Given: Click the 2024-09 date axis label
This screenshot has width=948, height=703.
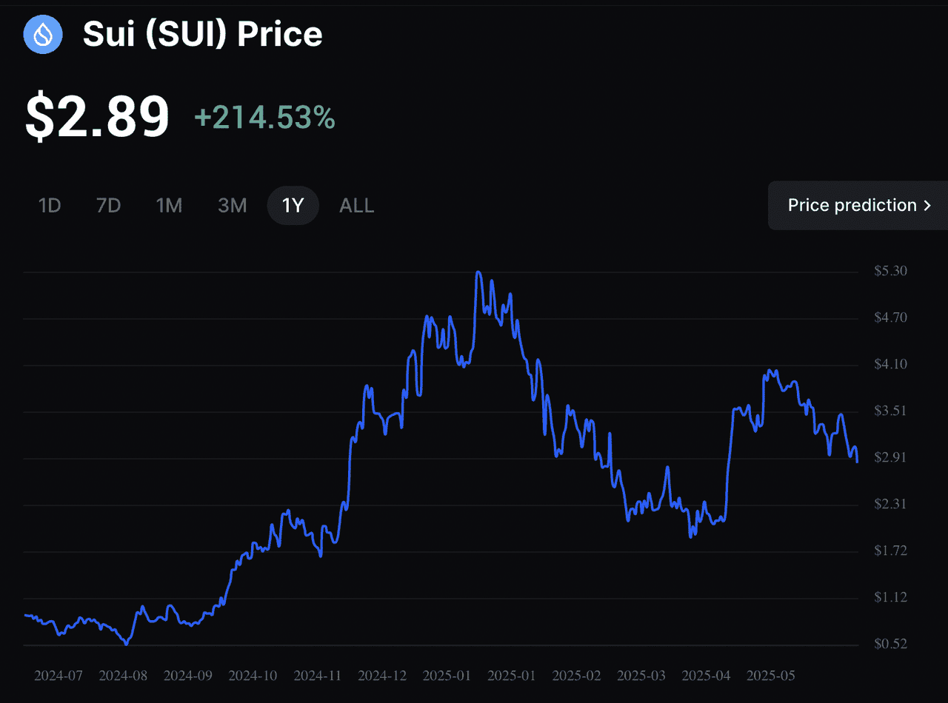Looking at the screenshot, I should [x=188, y=676].
